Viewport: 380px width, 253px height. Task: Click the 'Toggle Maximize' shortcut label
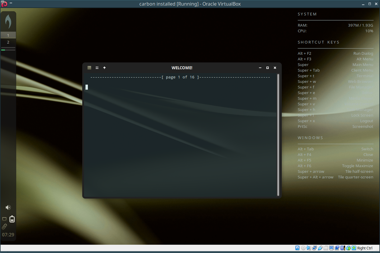pos(358,166)
